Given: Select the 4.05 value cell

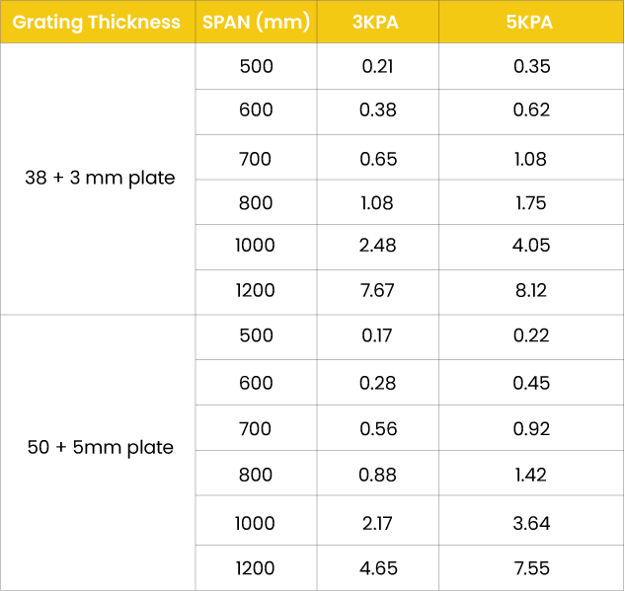Looking at the screenshot, I should (531, 245).
